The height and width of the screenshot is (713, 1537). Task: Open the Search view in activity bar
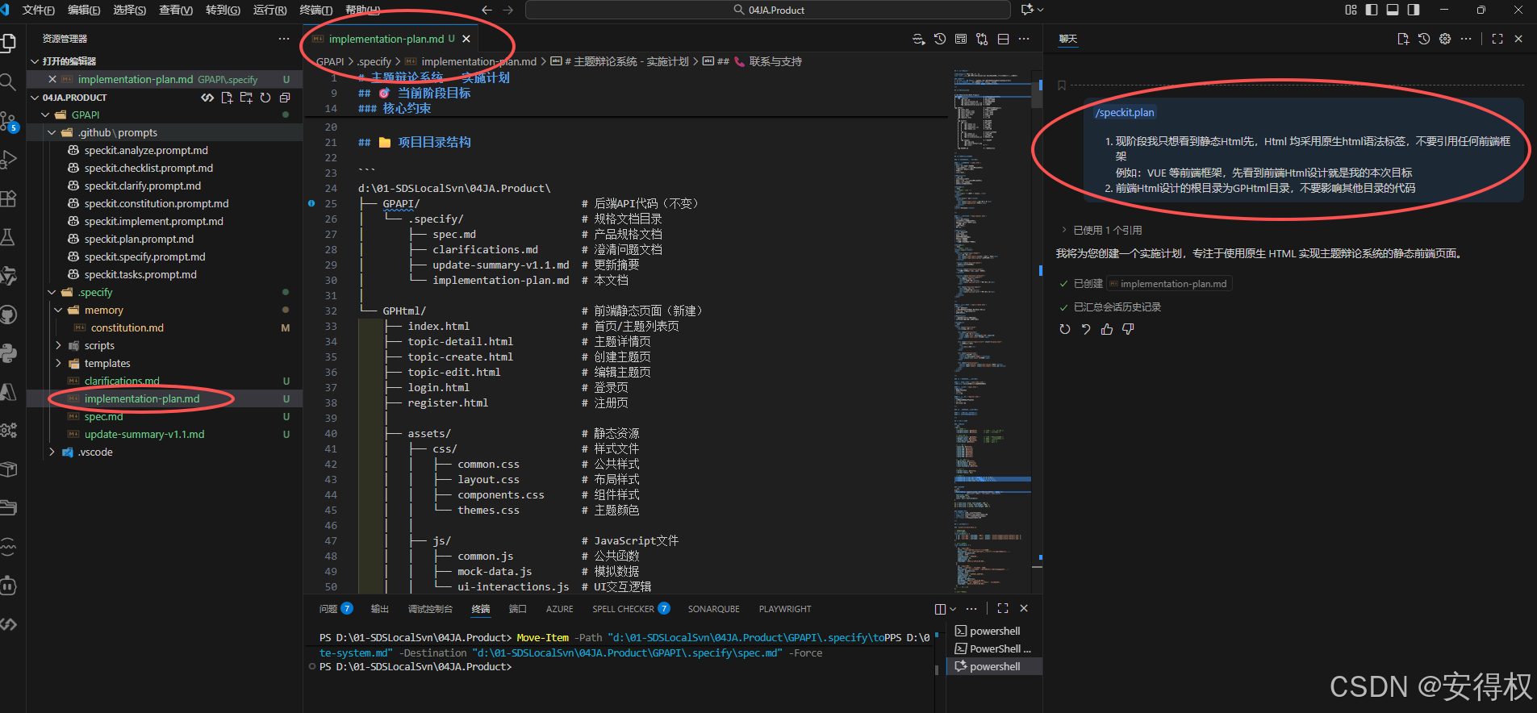click(x=8, y=81)
